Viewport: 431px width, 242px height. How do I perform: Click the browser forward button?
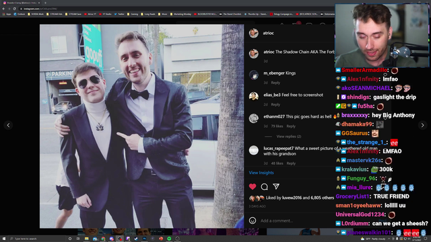(9, 9)
